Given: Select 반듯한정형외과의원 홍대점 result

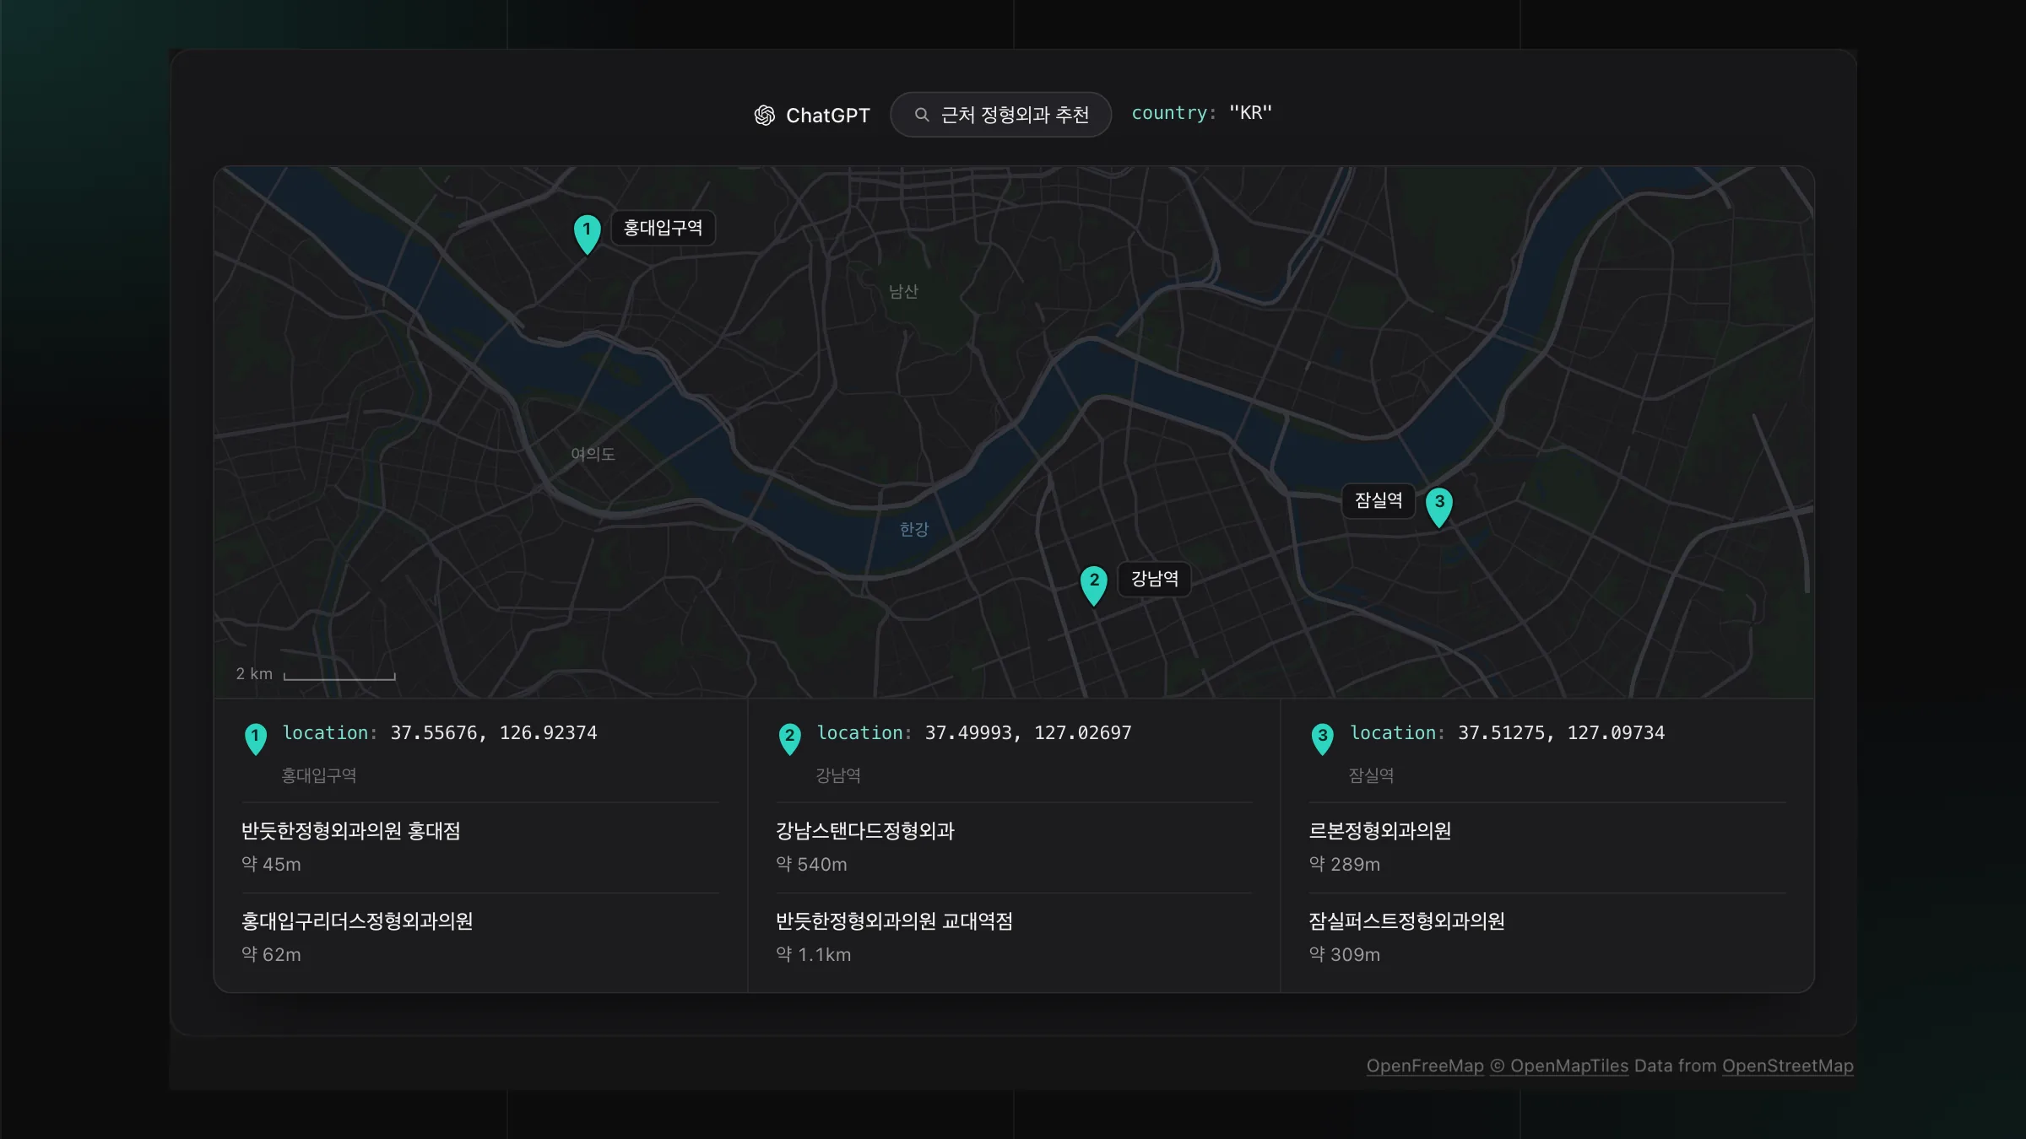Looking at the screenshot, I should click(x=480, y=847).
